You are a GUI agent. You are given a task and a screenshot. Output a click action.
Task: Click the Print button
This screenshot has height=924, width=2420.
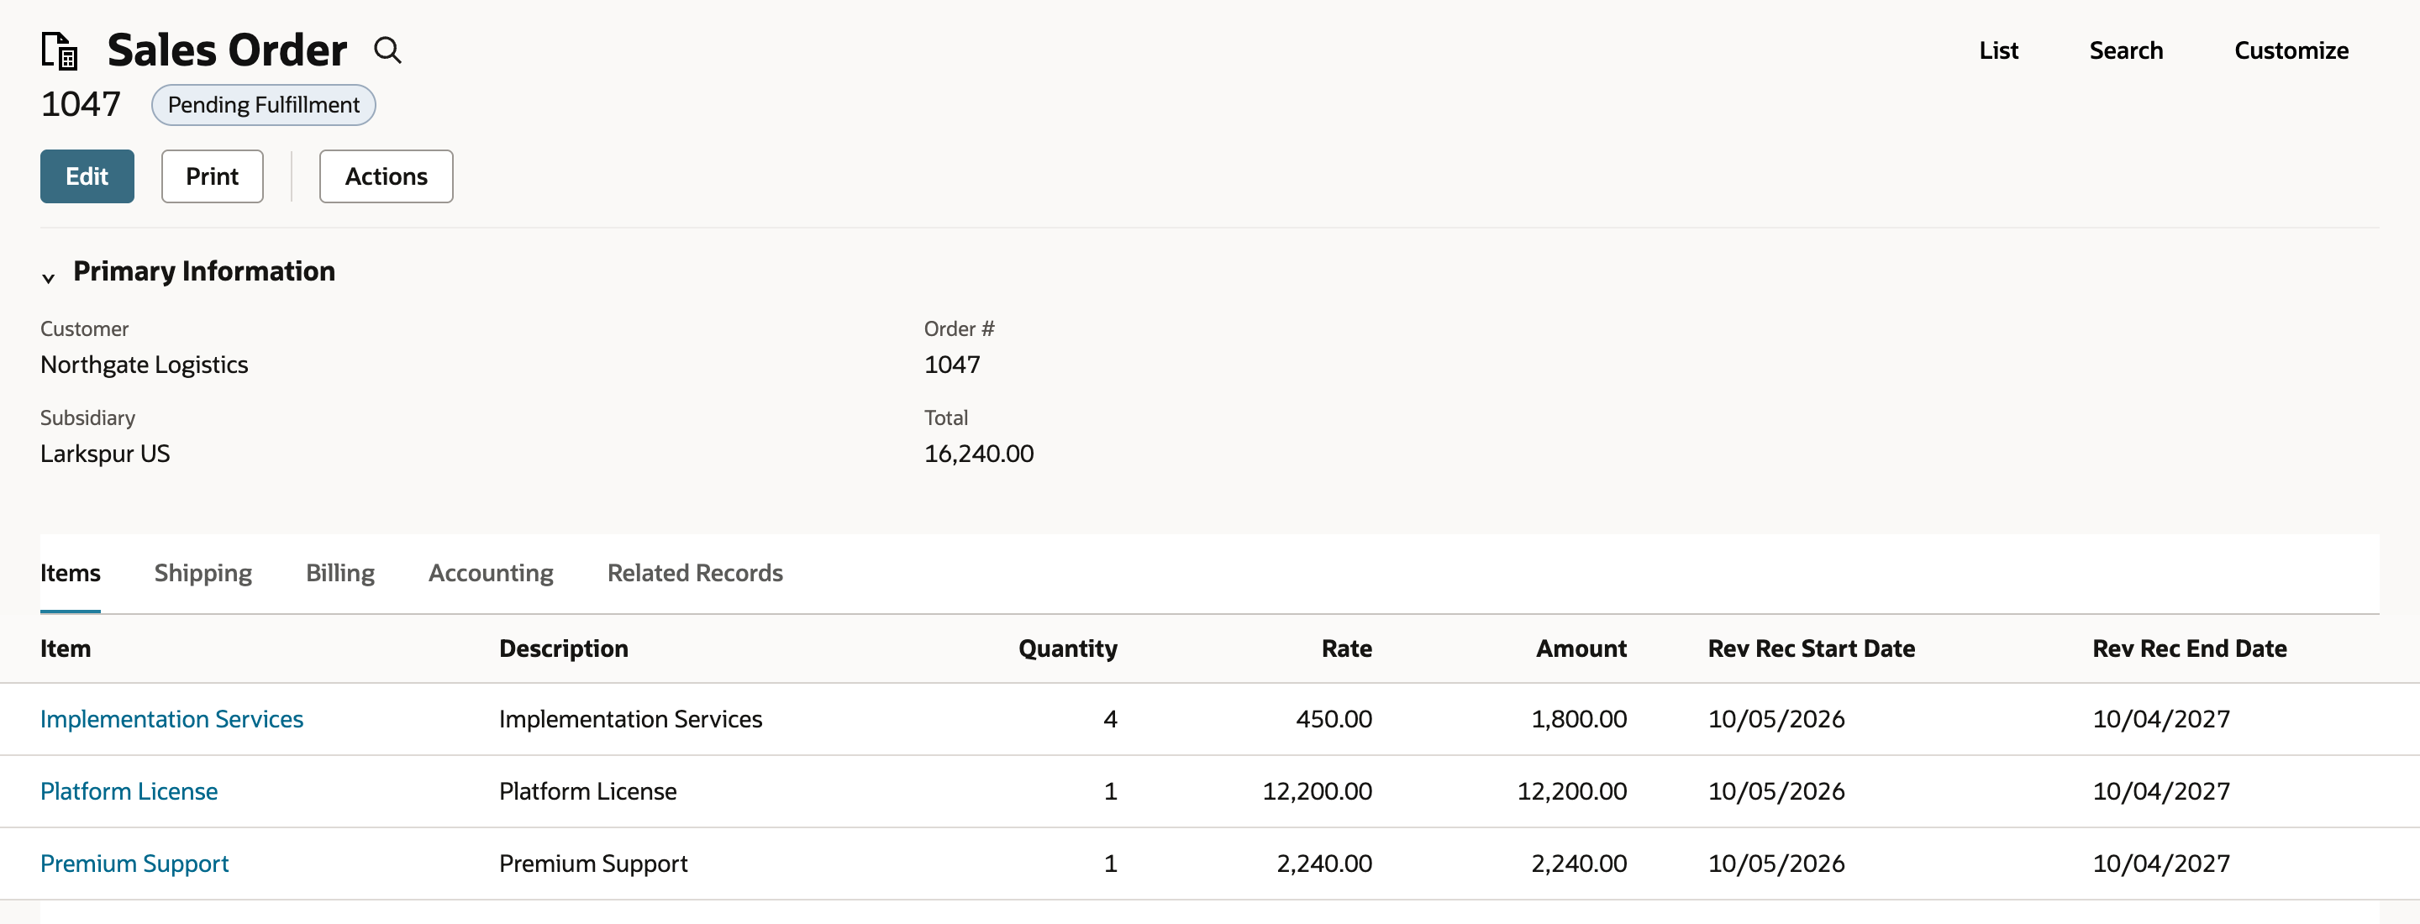[213, 176]
